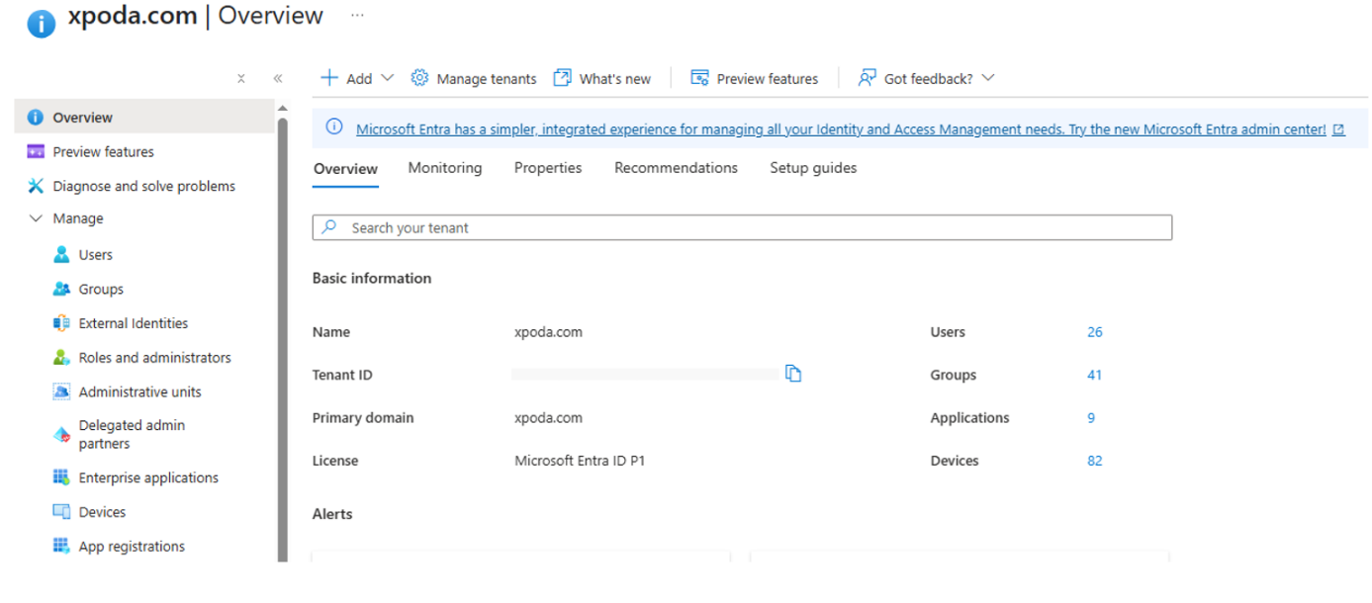This screenshot has height=603, width=1372.
Task: Open the Setup guides tab
Action: click(813, 168)
